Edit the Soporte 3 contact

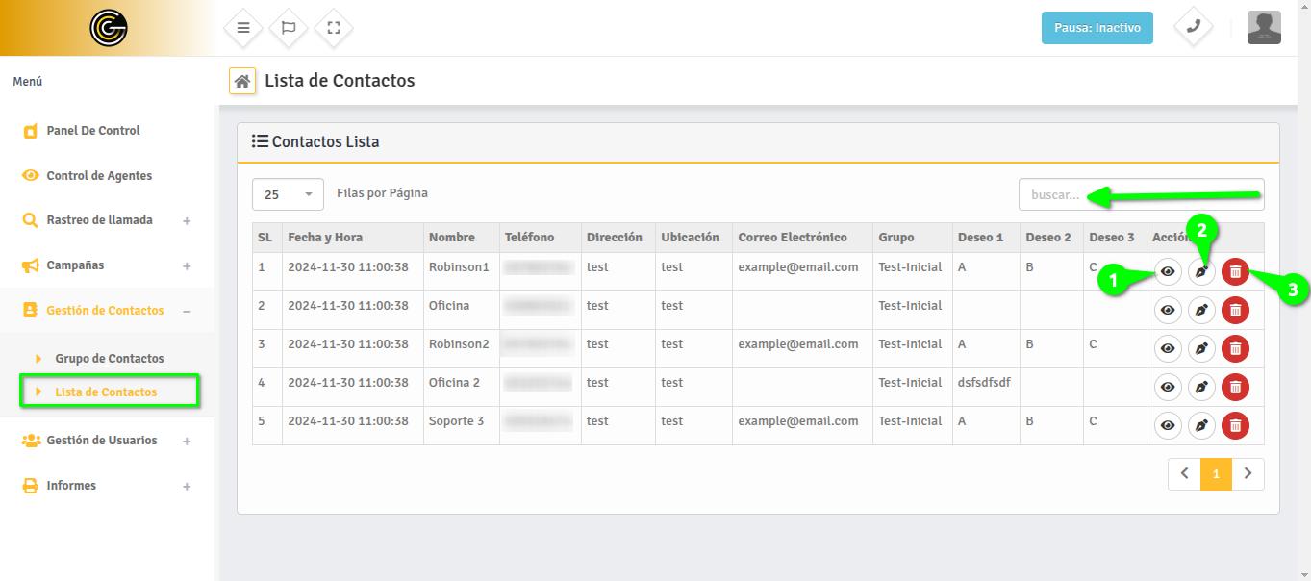(1201, 425)
